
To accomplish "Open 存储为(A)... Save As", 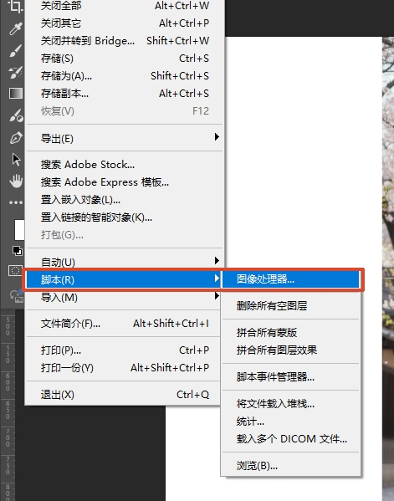I will [x=125, y=76].
